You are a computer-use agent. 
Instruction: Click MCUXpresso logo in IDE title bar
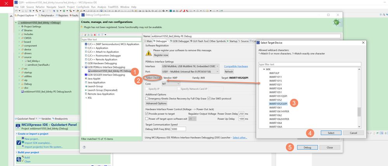point(16,2)
